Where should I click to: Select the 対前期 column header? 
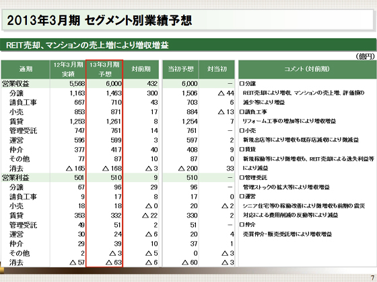[141, 69]
